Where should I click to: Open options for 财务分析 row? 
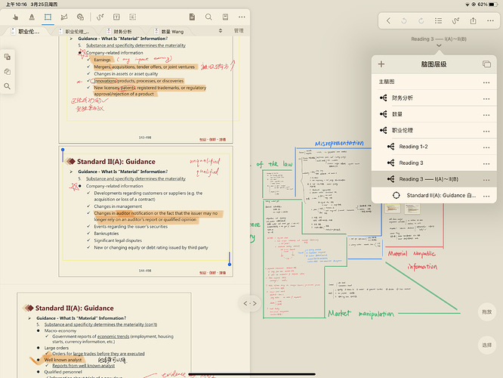pos(486,98)
